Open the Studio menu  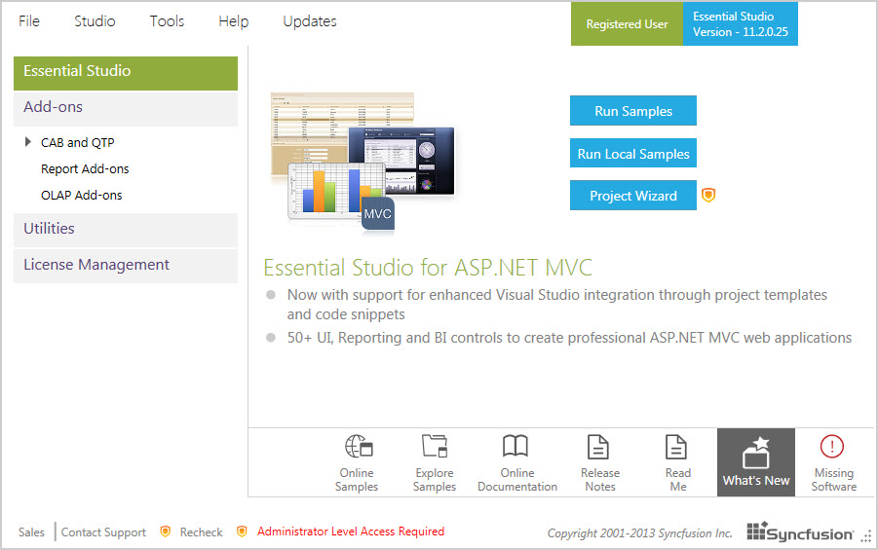point(94,21)
